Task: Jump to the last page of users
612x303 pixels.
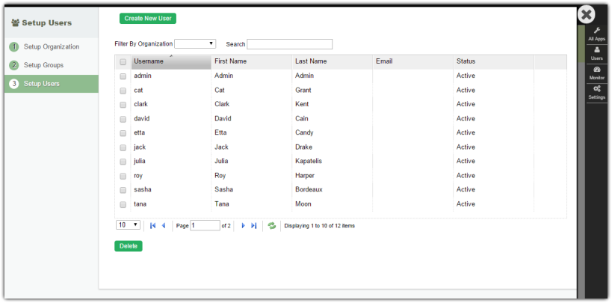Action: pos(254,225)
